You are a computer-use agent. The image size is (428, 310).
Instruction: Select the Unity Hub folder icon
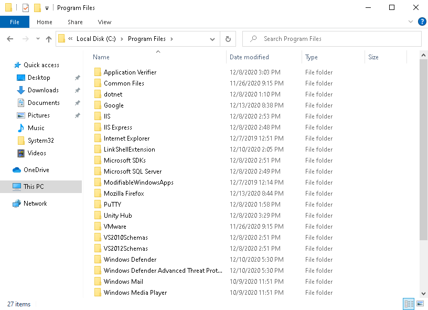pos(98,215)
